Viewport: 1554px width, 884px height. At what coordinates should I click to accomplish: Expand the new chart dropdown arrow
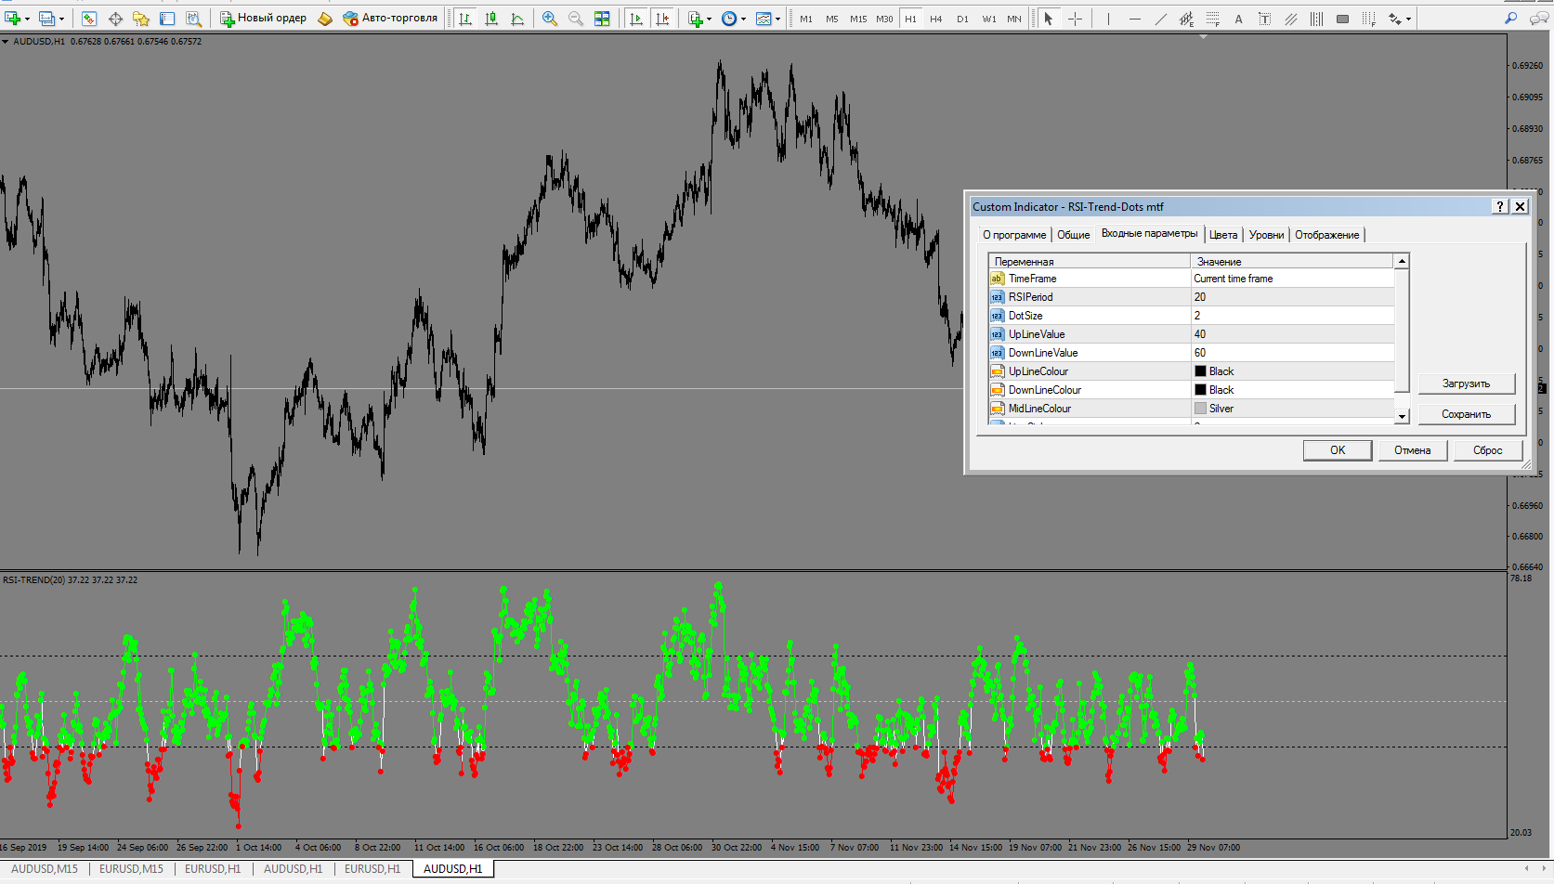(x=27, y=19)
